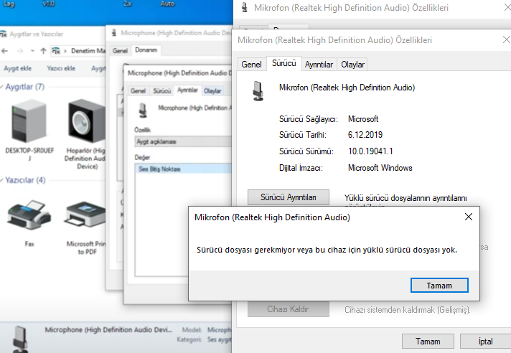Screen dimensions: 511x353
Task: Close the driver file message dialog
Action: [x=469, y=217]
